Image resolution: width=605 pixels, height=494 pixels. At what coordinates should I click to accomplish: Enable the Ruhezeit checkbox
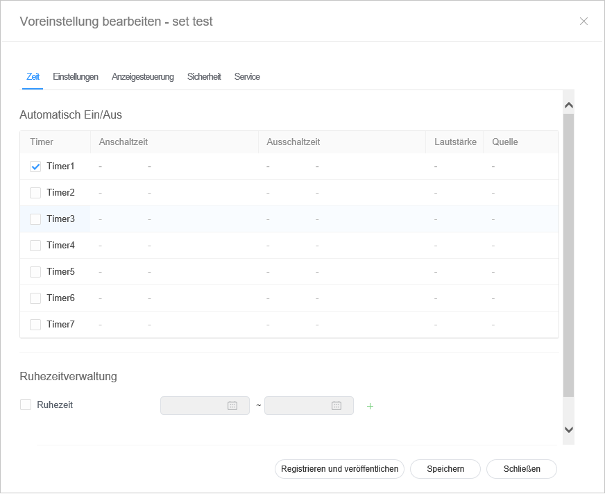pyautogui.click(x=26, y=404)
